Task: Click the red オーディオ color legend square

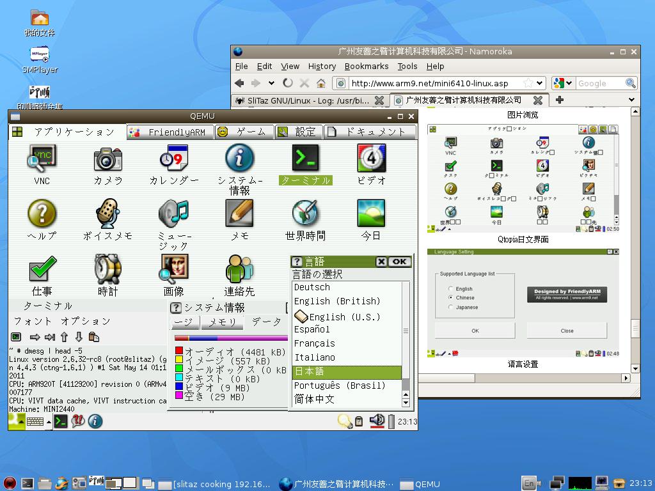Action: [179, 350]
